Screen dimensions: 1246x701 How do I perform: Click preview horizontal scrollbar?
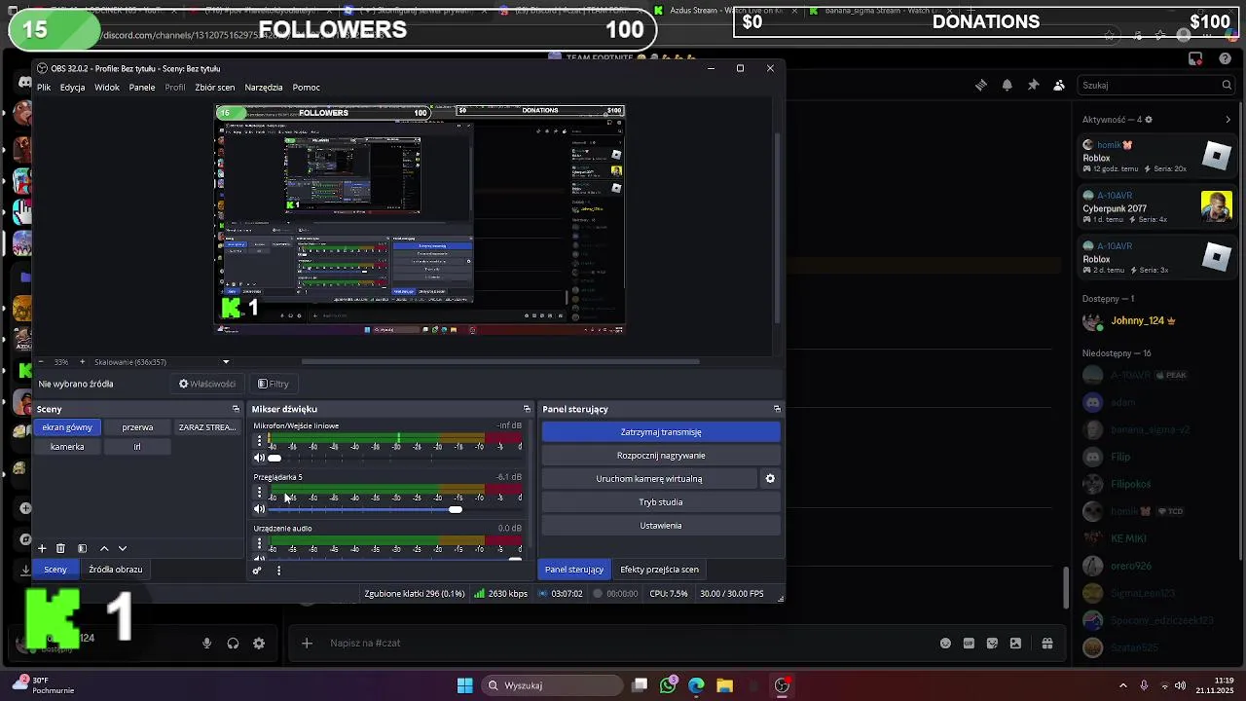point(500,361)
